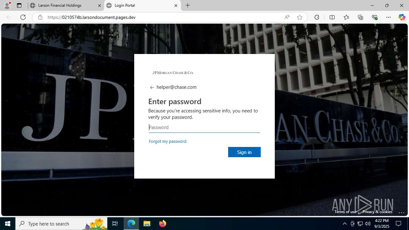
Task: Click Microsoft Edge taskbar icon
Action: click(131, 224)
